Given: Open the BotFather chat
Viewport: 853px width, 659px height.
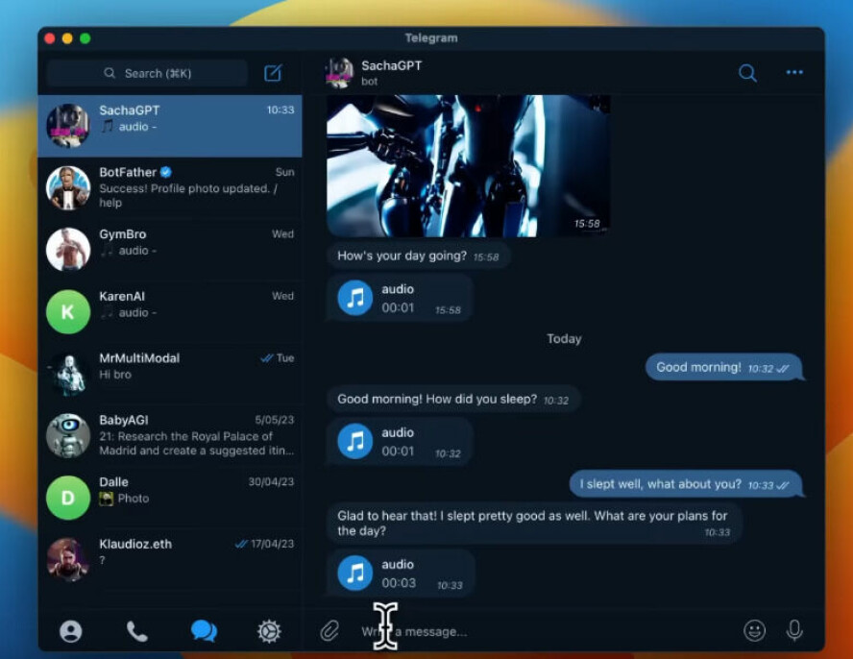Looking at the screenshot, I should pos(170,187).
